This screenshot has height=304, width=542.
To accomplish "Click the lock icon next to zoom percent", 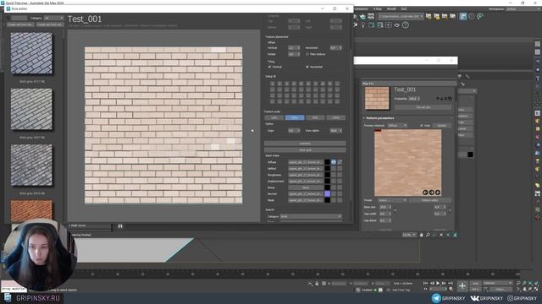I will 421,235.
